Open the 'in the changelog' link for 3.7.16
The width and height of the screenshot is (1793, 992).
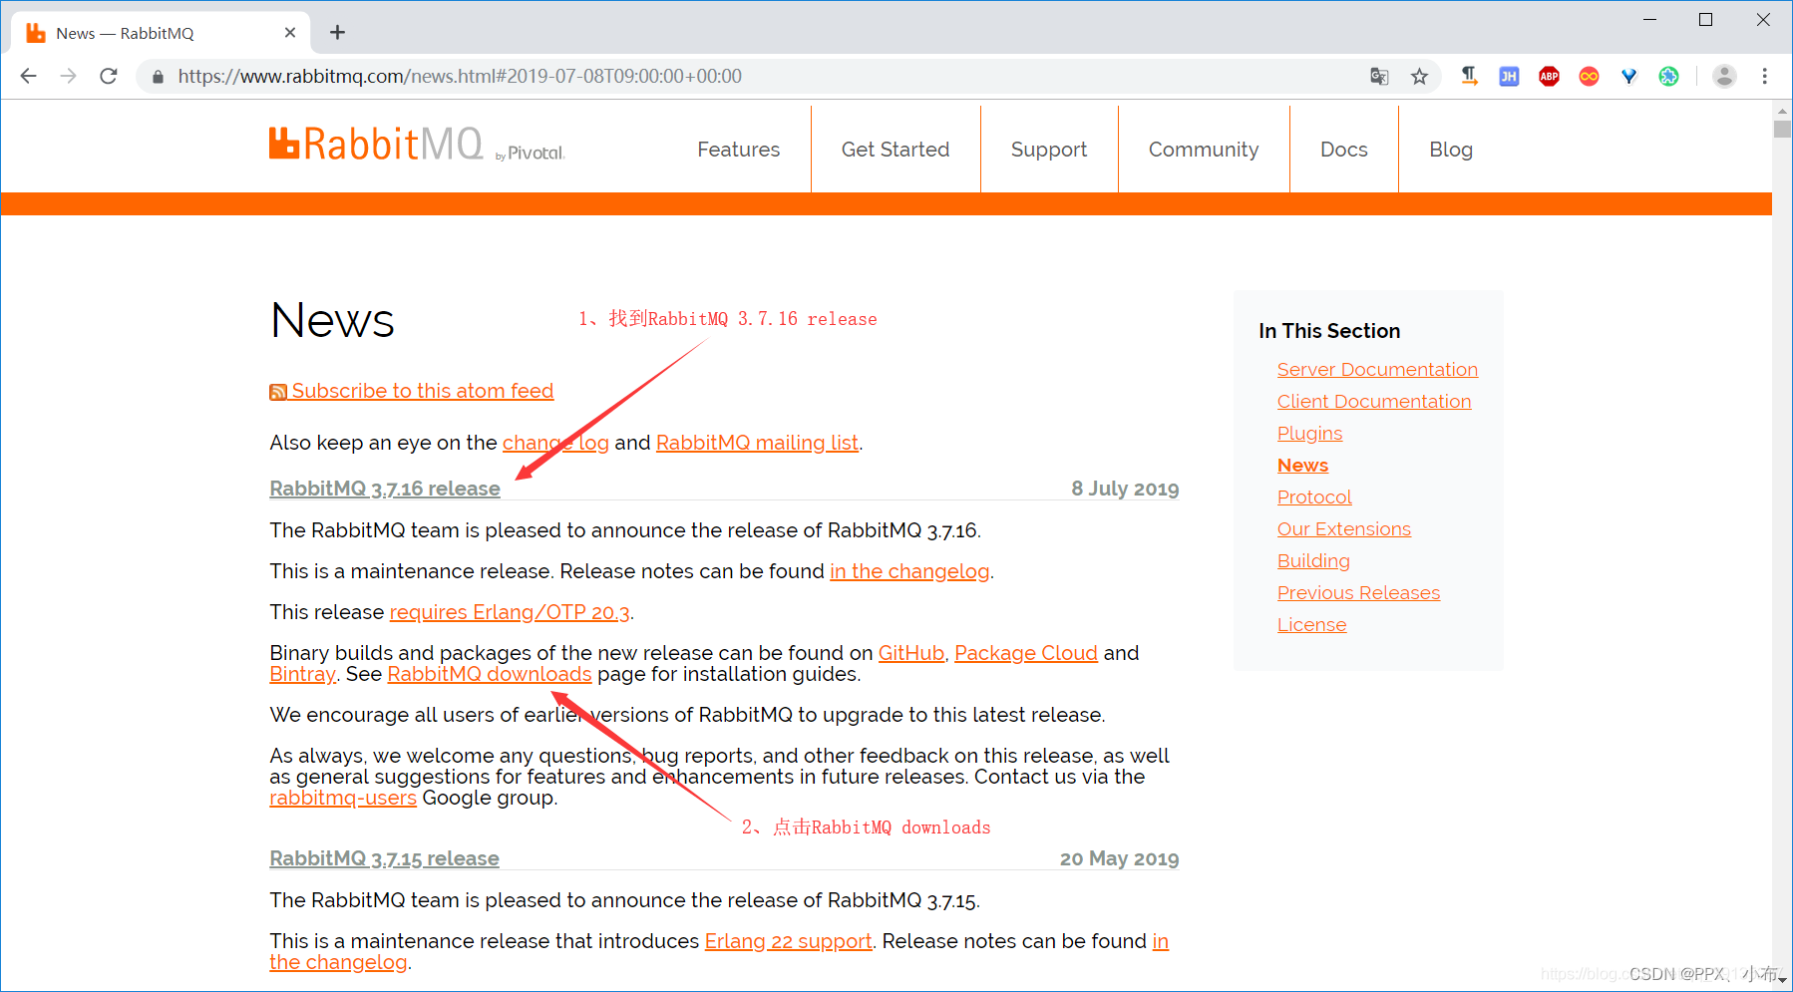tap(909, 571)
